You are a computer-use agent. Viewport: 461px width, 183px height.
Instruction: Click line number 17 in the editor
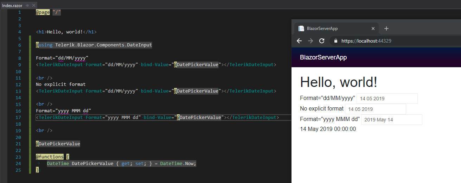coord(19,117)
